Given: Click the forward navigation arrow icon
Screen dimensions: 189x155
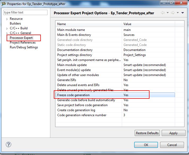Looking at the screenshot, I should click(173, 13).
